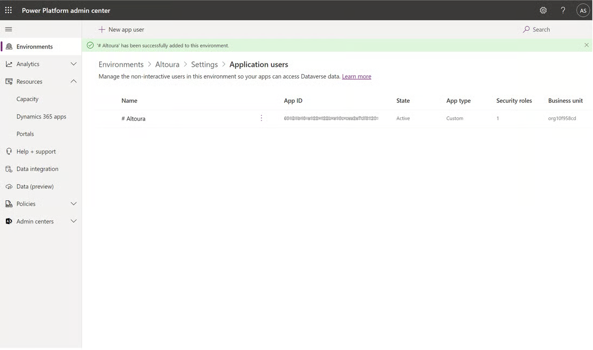Screen dimensions: 593x350
Task: Dismiss the green success notification
Action: point(586,45)
